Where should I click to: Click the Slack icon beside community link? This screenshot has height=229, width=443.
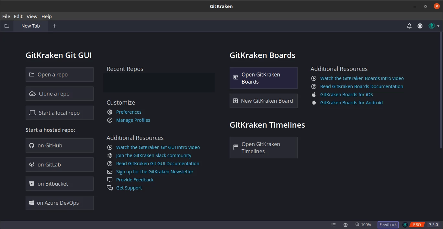click(110, 155)
